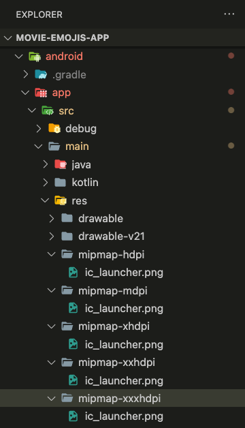Click the red app folder icon
Viewport: 245px width, 428px height.
[x=41, y=93]
